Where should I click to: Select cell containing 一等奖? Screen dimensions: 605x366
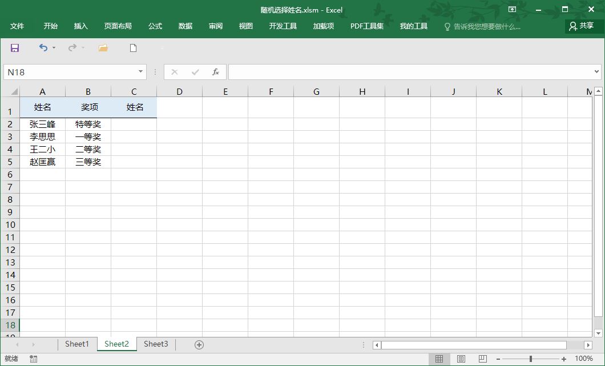pyautogui.click(x=88, y=136)
